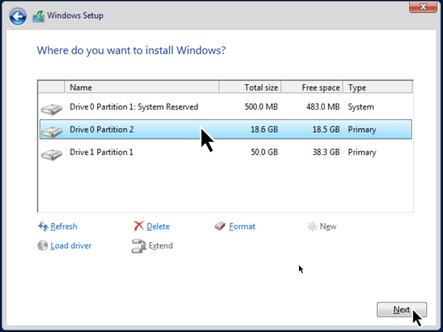Click the 500.0 MB total size cell

[x=261, y=107]
